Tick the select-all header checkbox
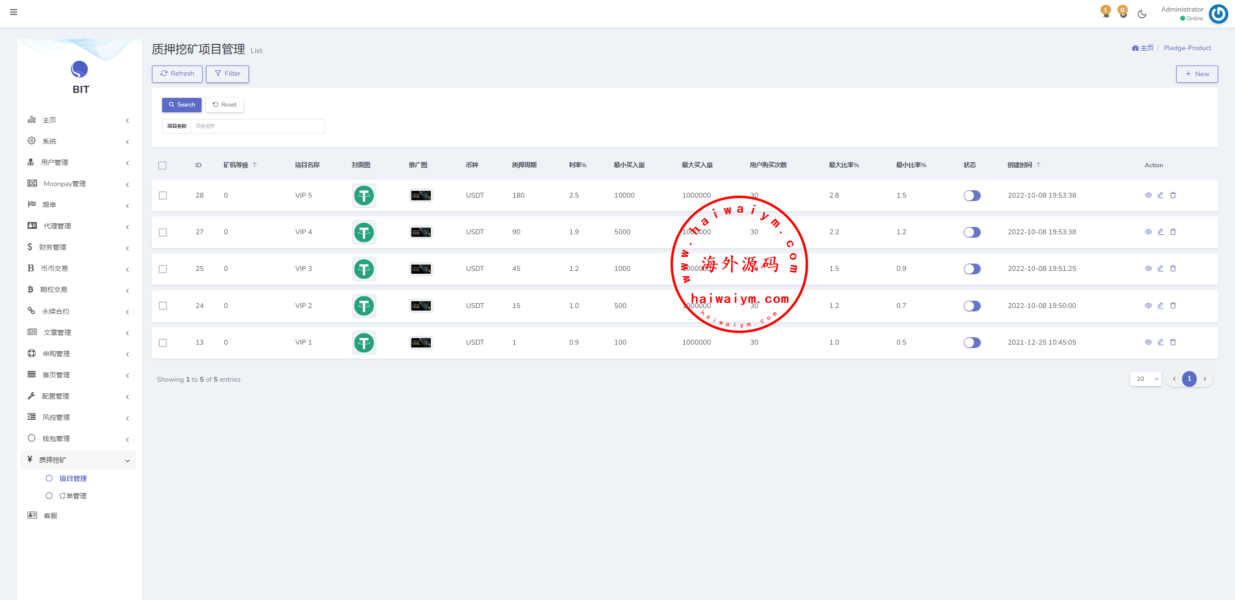Screen dimensions: 1235x600 click(163, 165)
